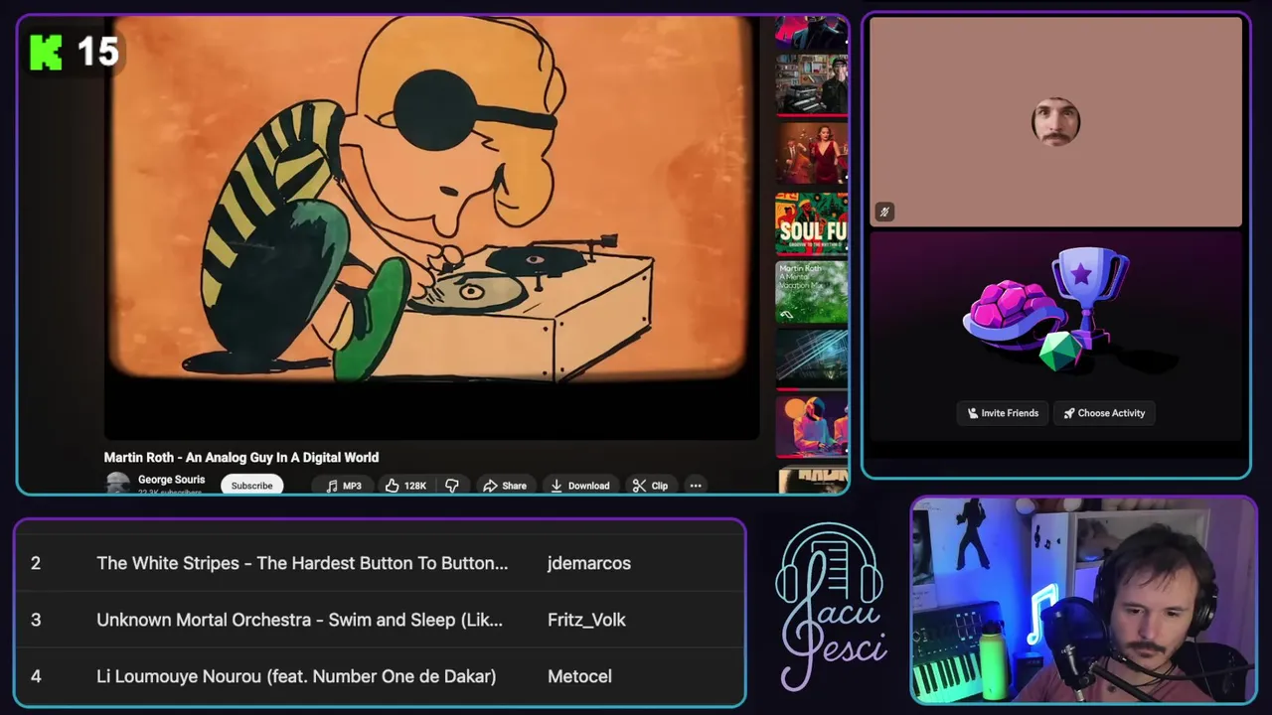The width and height of the screenshot is (1272, 715).
Task: Open George Souris channel name link
Action: (171, 480)
